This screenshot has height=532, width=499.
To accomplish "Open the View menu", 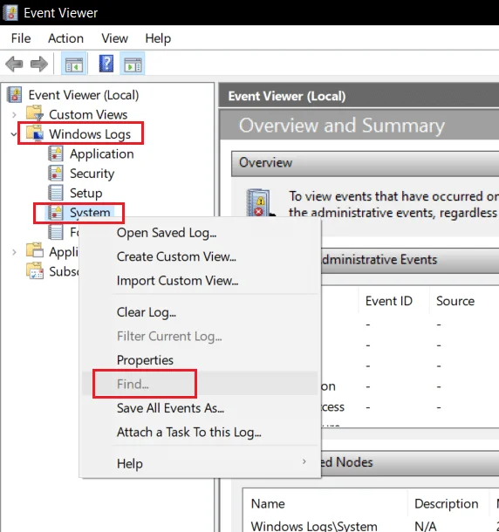I will tap(115, 38).
